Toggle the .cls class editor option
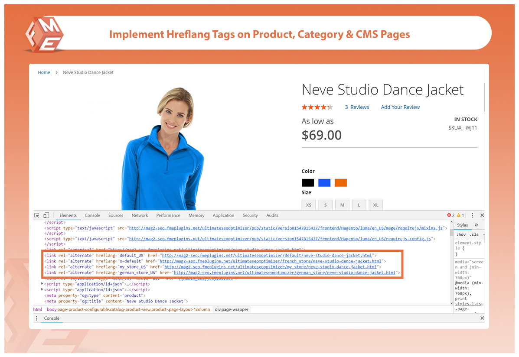Screen dimensions: 519x357 click(x=474, y=234)
